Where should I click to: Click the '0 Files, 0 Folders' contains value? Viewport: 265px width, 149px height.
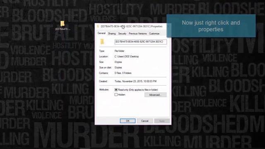(123, 73)
